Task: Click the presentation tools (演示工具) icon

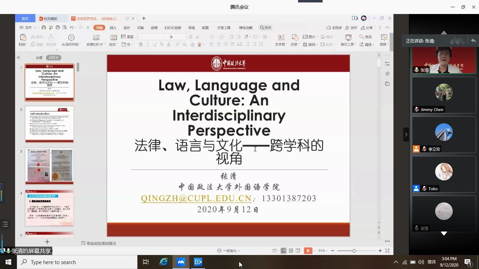Action: coord(348,37)
